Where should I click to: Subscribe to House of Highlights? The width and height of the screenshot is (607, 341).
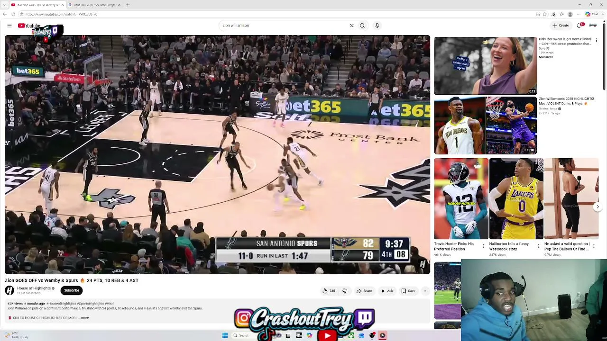pos(72,290)
